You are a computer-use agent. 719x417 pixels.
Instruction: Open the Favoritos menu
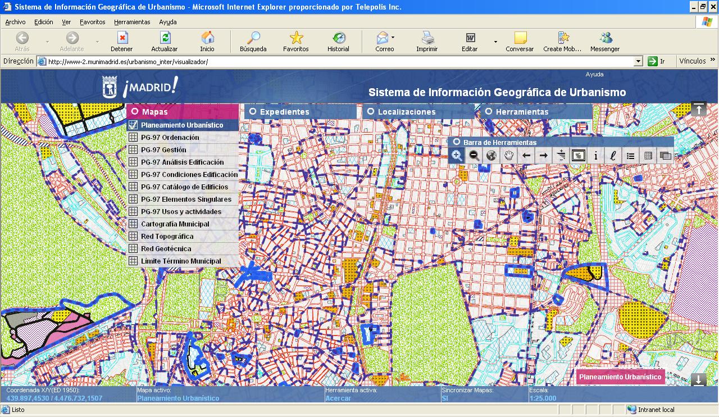coord(92,22)
